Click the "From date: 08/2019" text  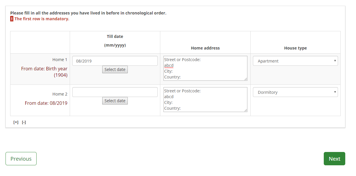(x=46, y=103)
